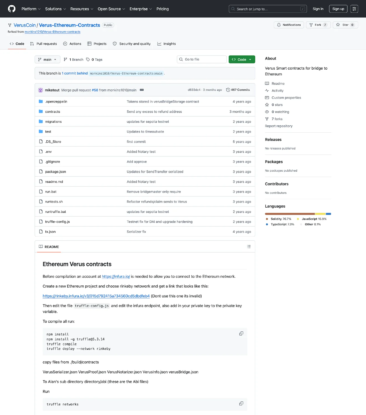
Task: Open the VerusCoin owner link
Action: click(x=25, y=25)
